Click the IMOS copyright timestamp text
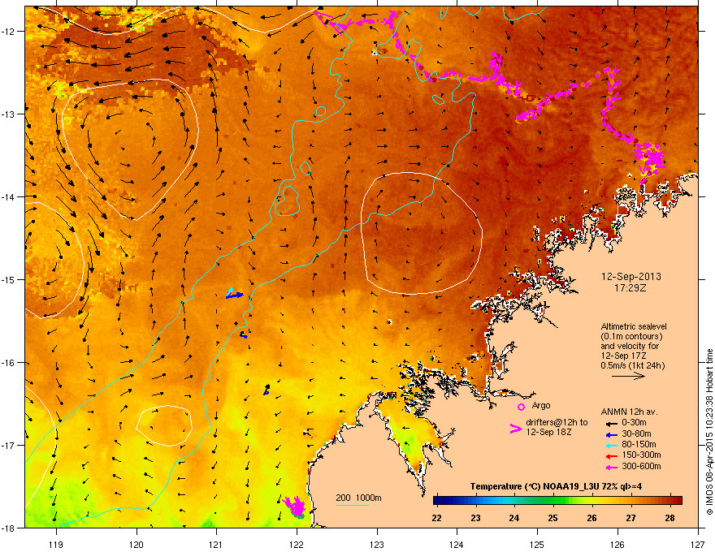This screenshot has height=552, width=715. [709, 432]
